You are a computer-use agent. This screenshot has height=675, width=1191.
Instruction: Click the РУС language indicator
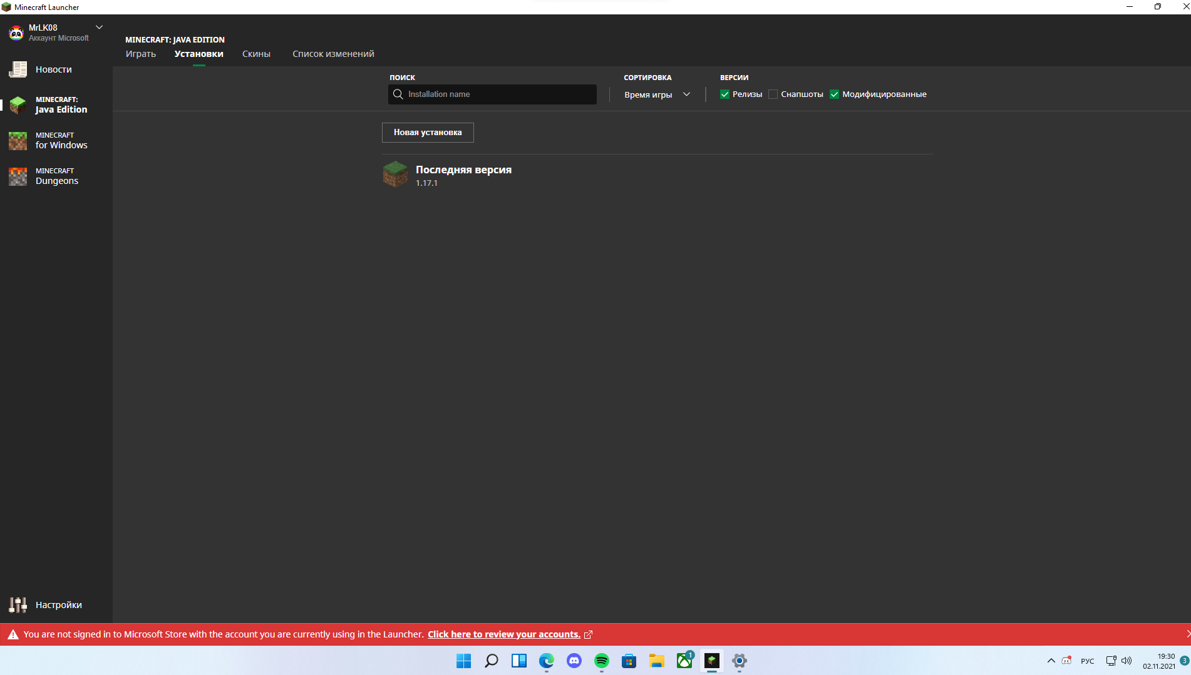(x=1088, y=661)
